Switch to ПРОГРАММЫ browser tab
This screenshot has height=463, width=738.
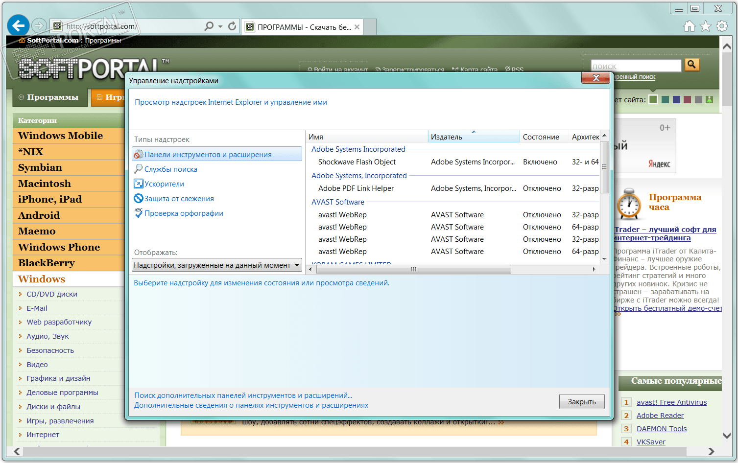(303, 27)
